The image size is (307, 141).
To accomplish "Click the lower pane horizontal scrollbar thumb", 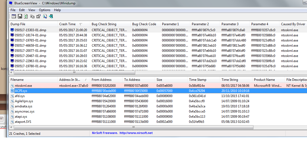I will [x=133, y=127].
